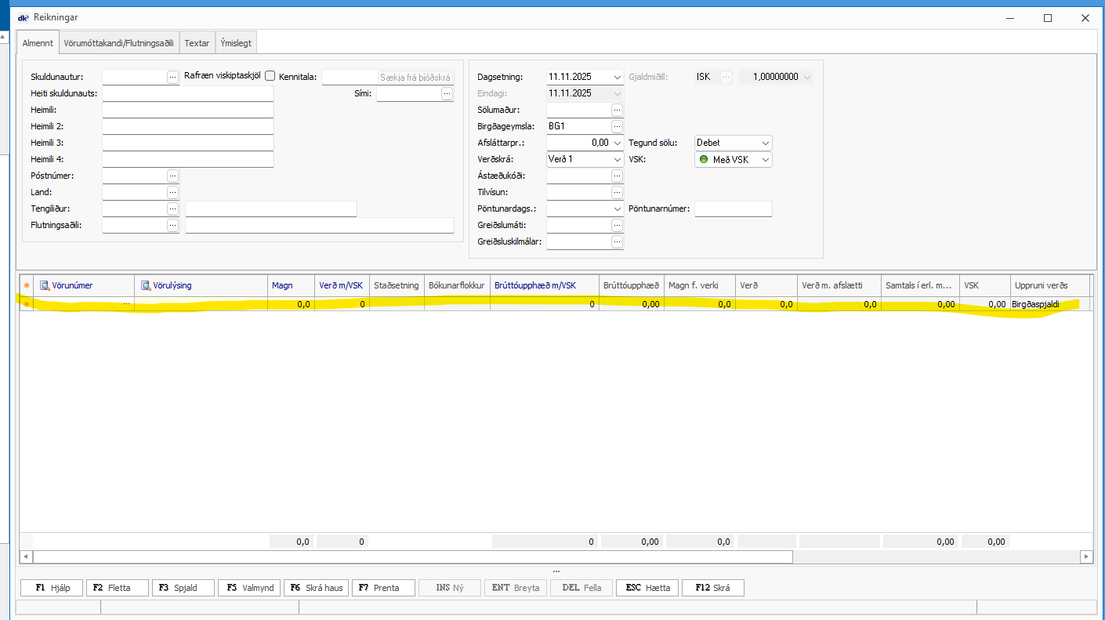Open the Ýmislegt tab
Viewport: 1105px width, 620px height.
coord(236,43)
